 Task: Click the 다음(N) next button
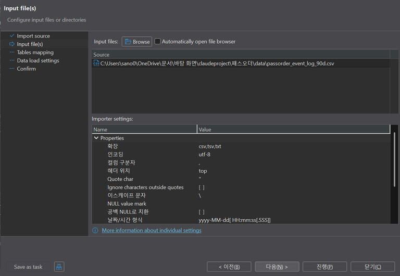tap(277, 267)
